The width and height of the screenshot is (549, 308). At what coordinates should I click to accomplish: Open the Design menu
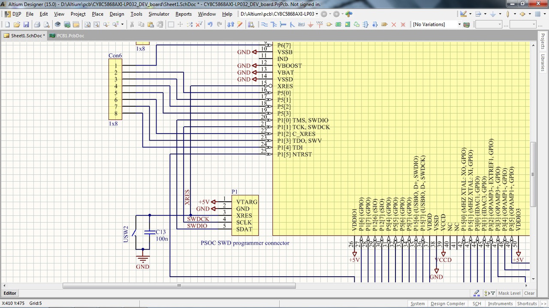[x=117, y=14]
